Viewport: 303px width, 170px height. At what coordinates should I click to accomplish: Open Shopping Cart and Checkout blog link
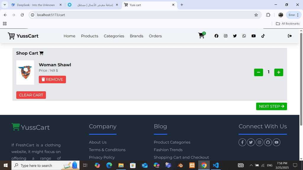181,157
